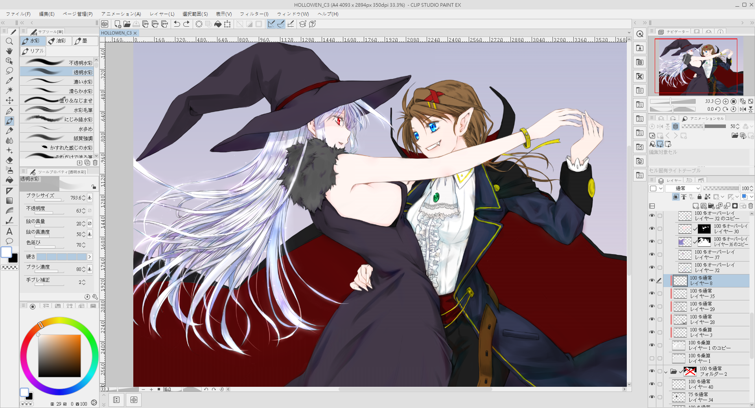755x408 pixels.
Task: Open canvas tab list dropdown arrow
Action: coord(629,33)
